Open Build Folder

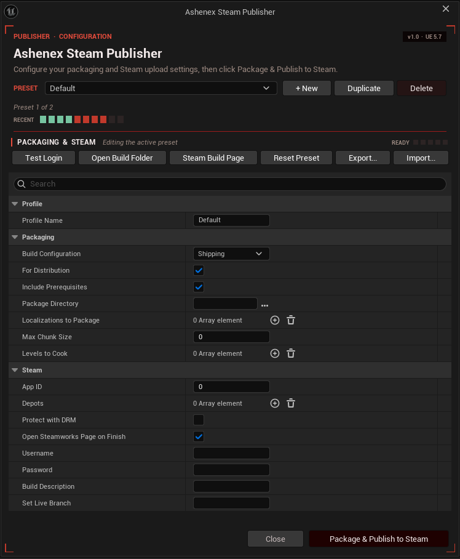[122, 158]
